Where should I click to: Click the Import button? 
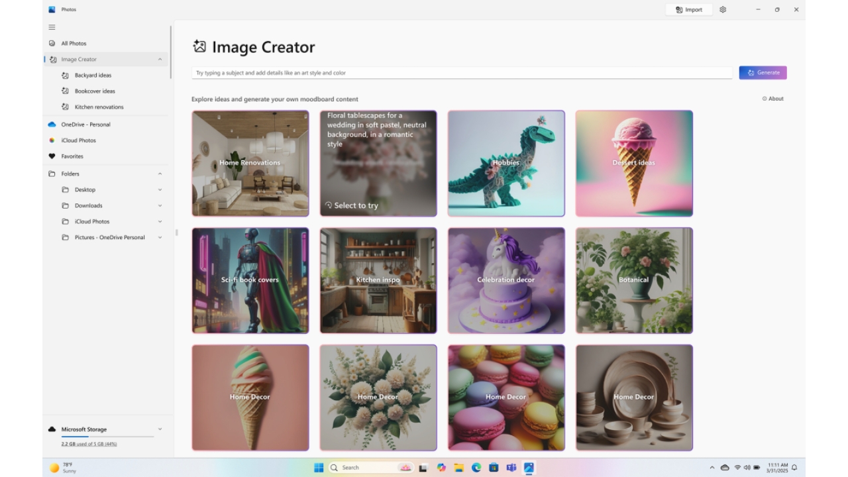pyautogui.click(x=689, y=10)
